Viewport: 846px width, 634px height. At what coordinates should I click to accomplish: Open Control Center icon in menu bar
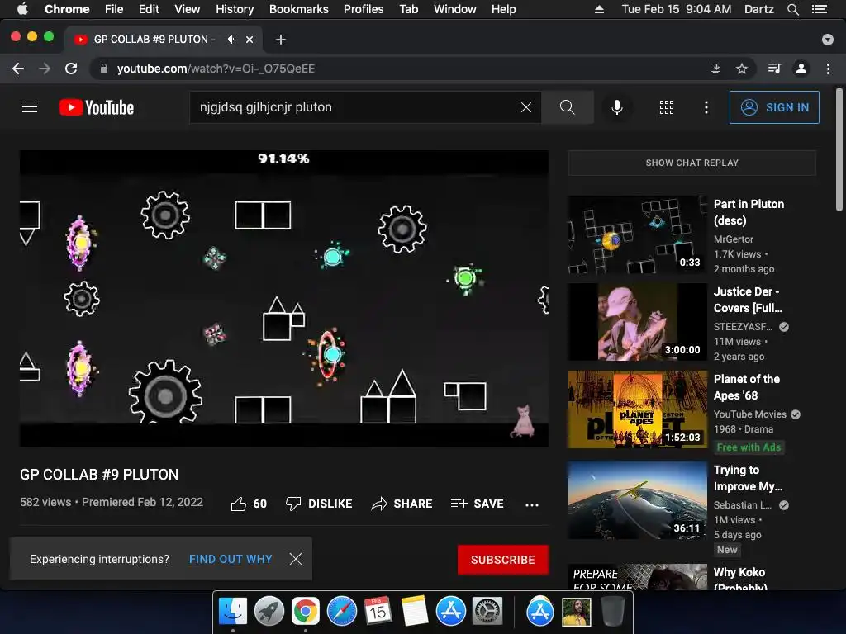[x=820, y=9]
